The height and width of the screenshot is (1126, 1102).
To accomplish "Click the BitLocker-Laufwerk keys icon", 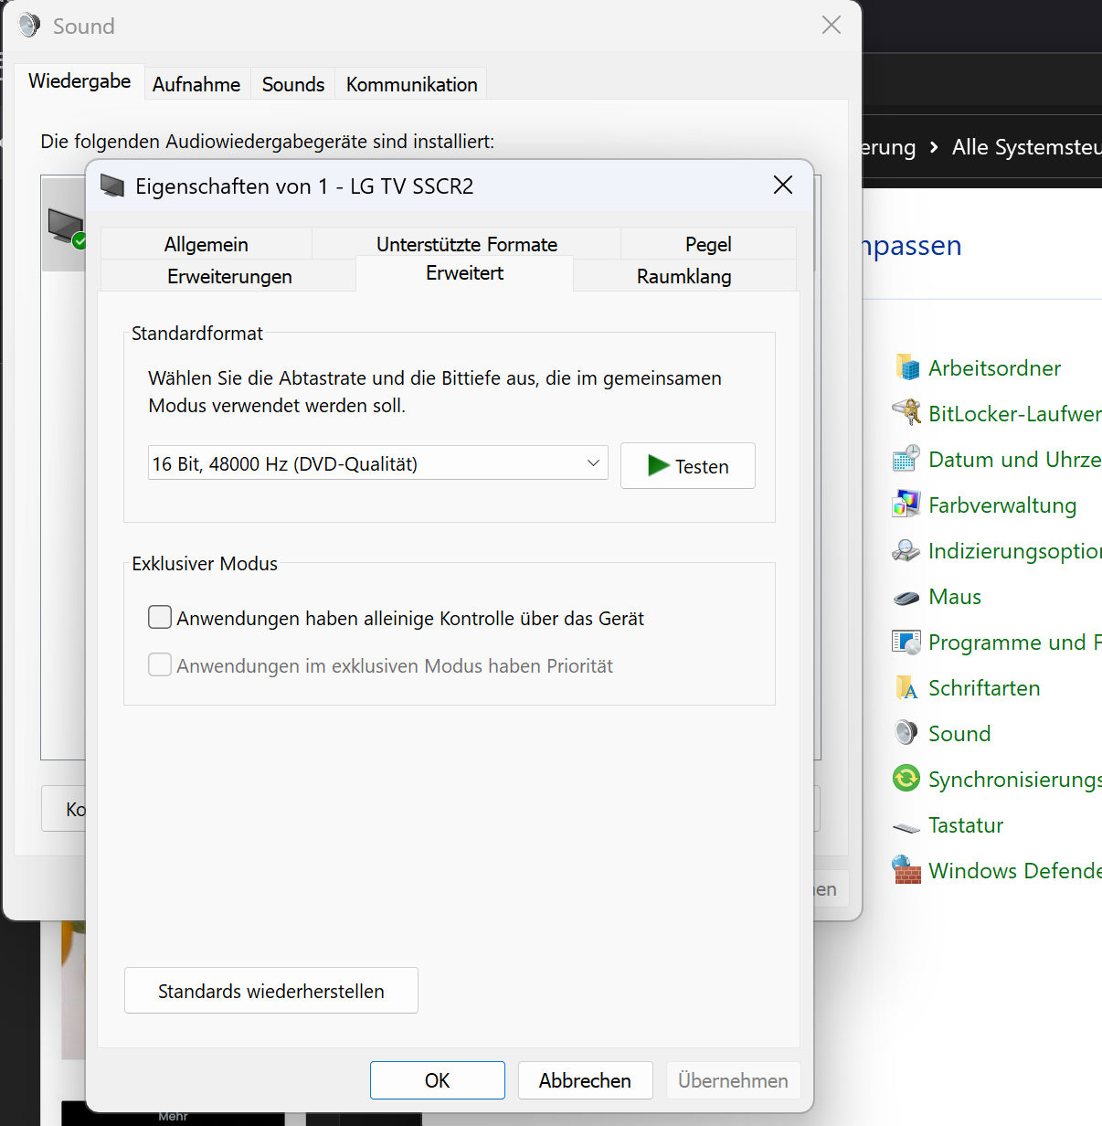I will point(906,413).
